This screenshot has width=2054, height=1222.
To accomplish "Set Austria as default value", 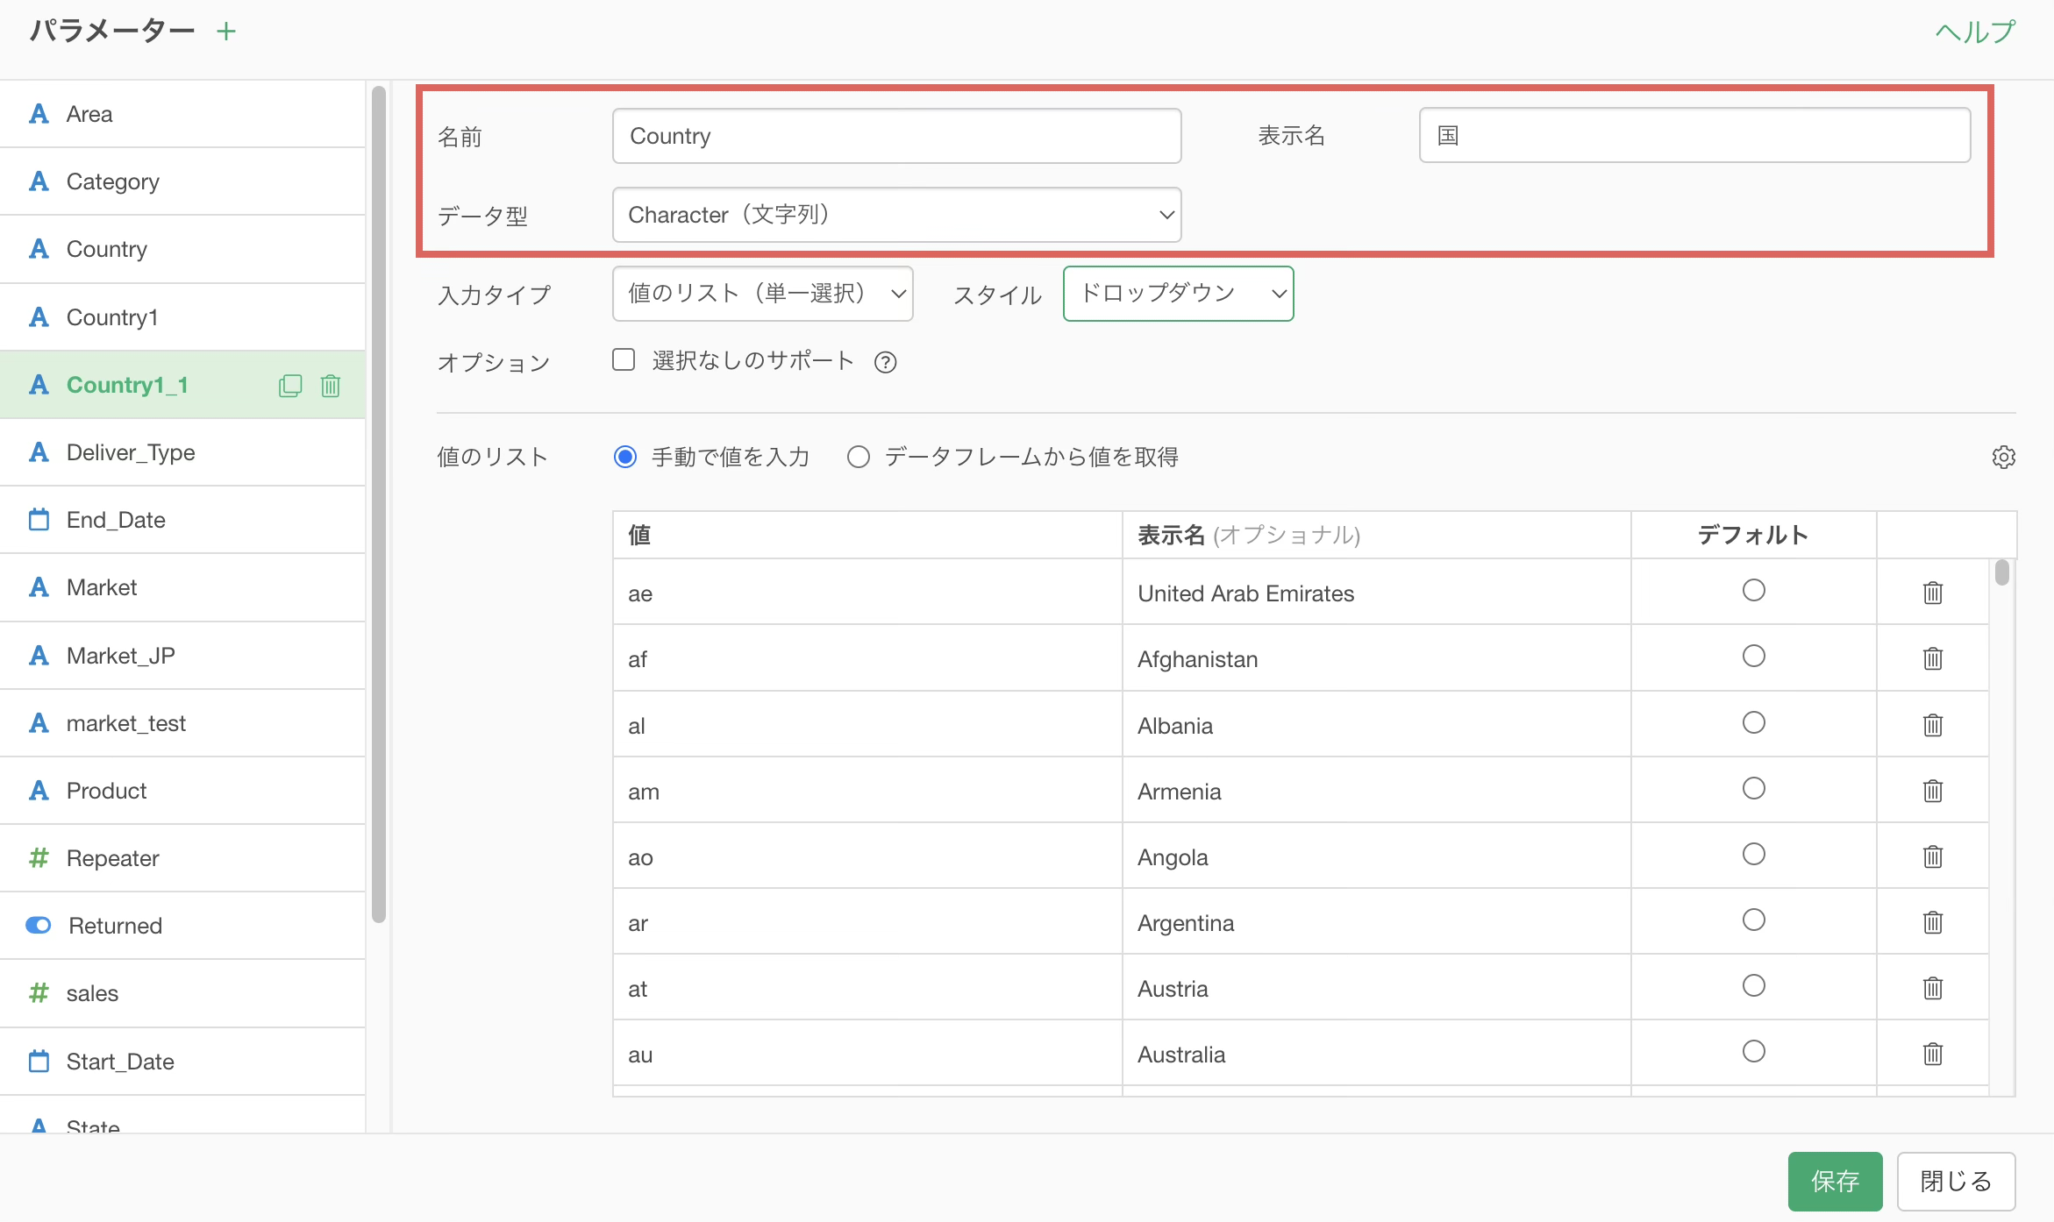I will [x=1754, y=986].
